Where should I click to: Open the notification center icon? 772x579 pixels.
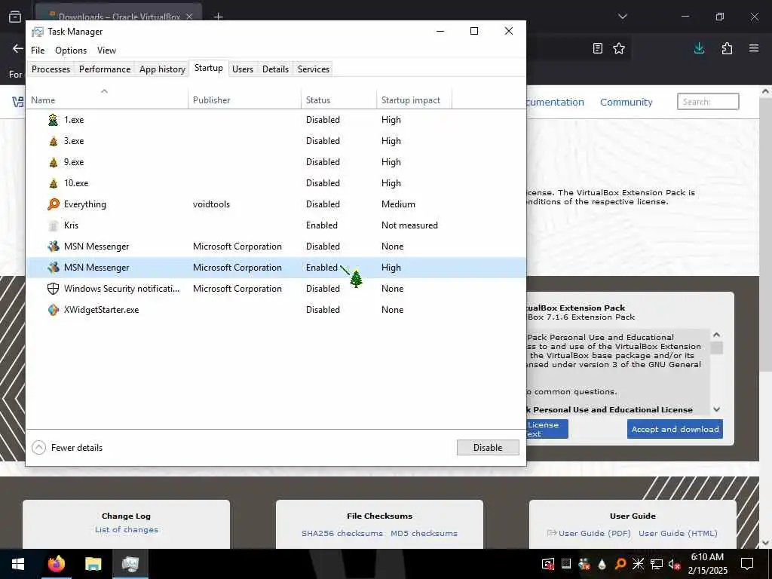tap(747, 564)
